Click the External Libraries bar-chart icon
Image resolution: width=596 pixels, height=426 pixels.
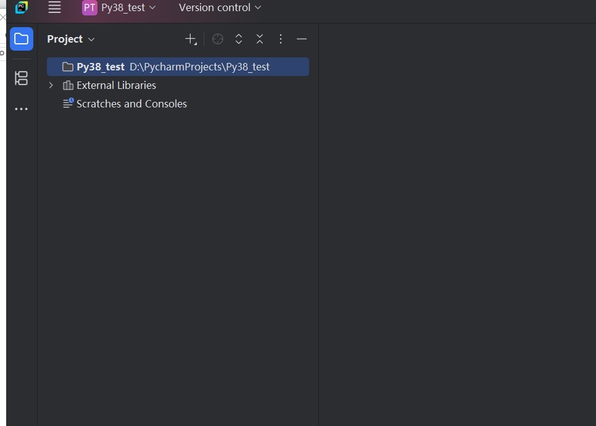[x=68, y=85]
